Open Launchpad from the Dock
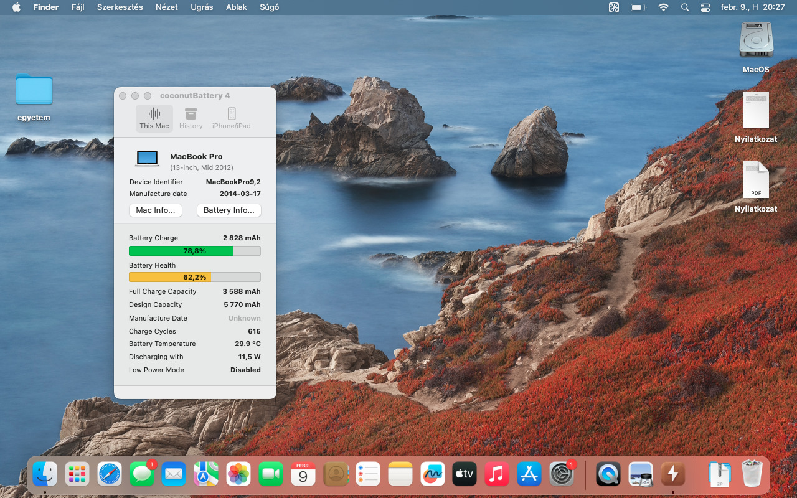 tap(77, 474)
